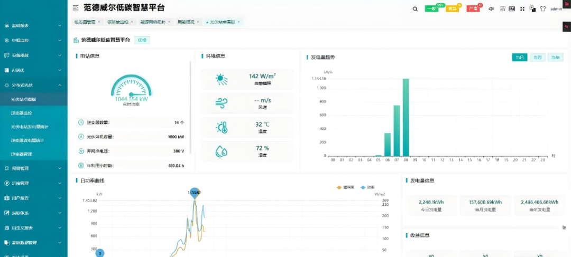
Task: Select the 当日 period option
Action: pyautogui.click(x=519, y=58)
